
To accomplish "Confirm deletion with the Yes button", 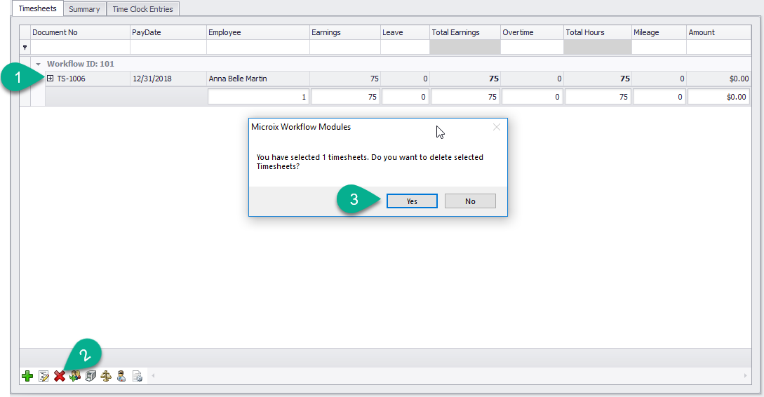I will click(x=412, y=201).
